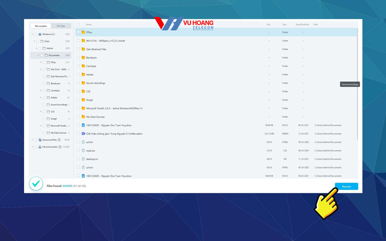386x241 pixels.
Task: Expand the Unsourced files tree node
Action: coord(32,140)
